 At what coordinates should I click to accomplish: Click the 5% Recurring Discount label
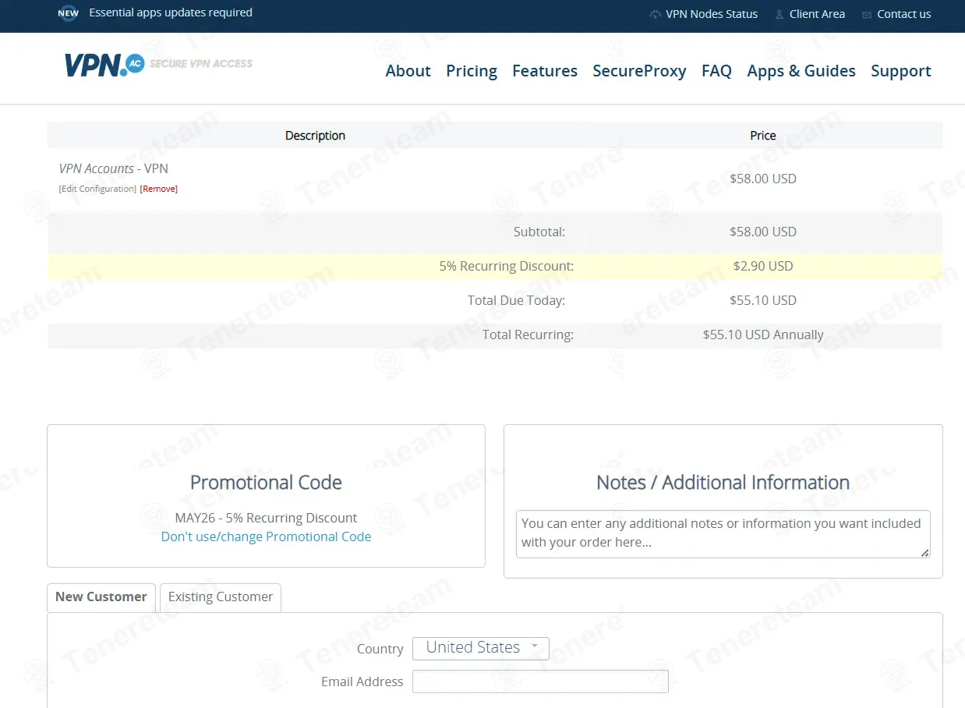(x=507, y=266)
